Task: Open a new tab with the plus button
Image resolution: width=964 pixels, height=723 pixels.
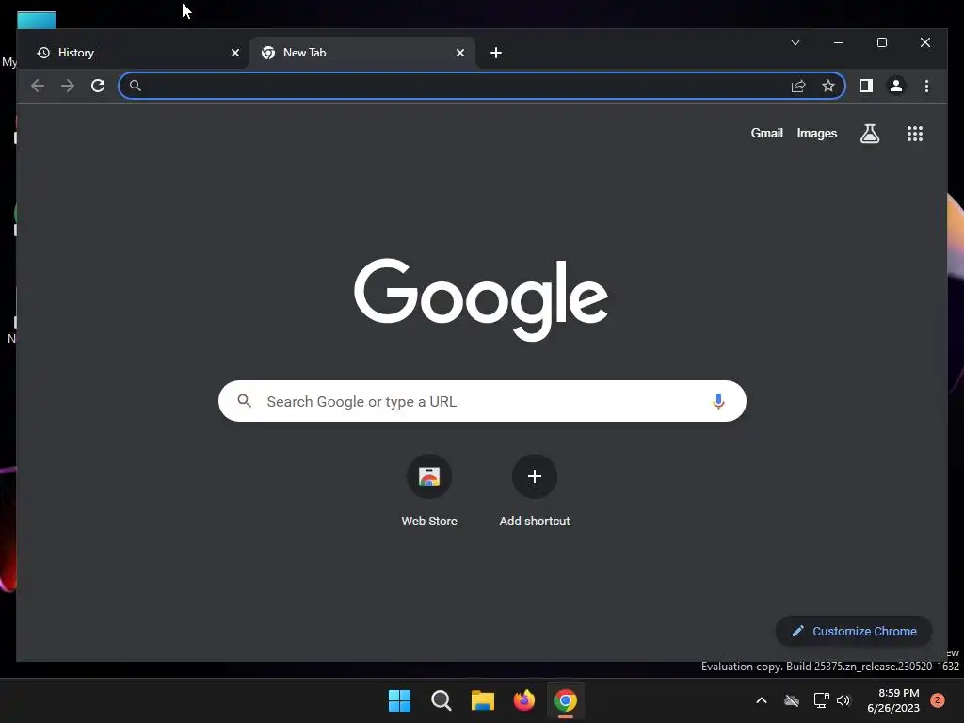Action: [x=495, y=53]
